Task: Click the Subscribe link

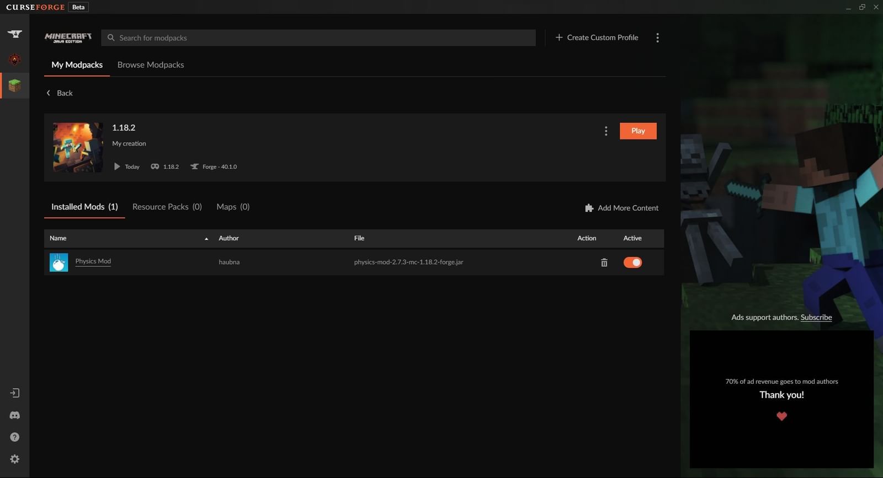Action: coord(816,318)
